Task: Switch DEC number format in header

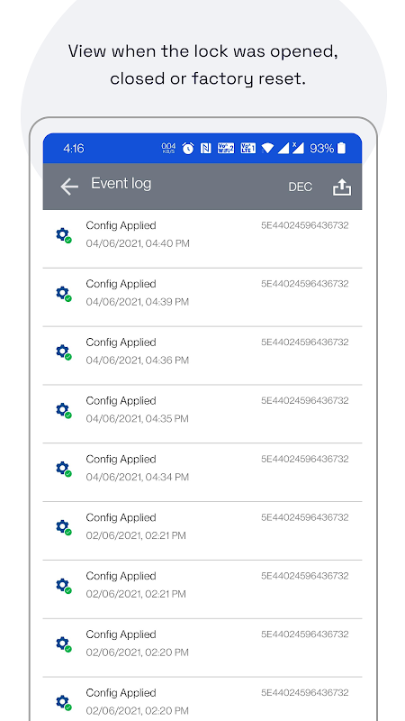Action: pyautogui.click(x=300, y=187)
